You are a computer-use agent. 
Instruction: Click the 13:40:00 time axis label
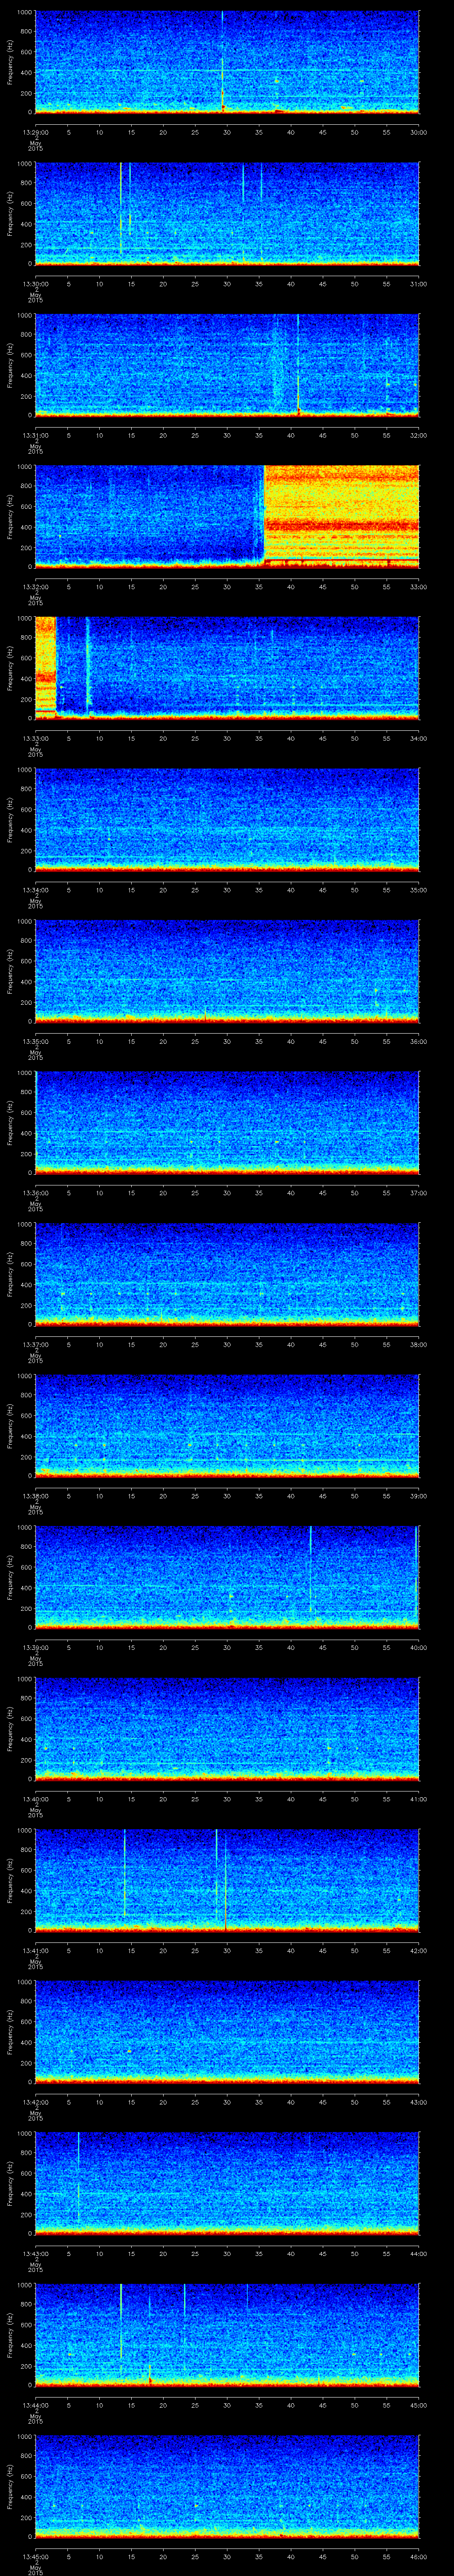coord(35,1798)
